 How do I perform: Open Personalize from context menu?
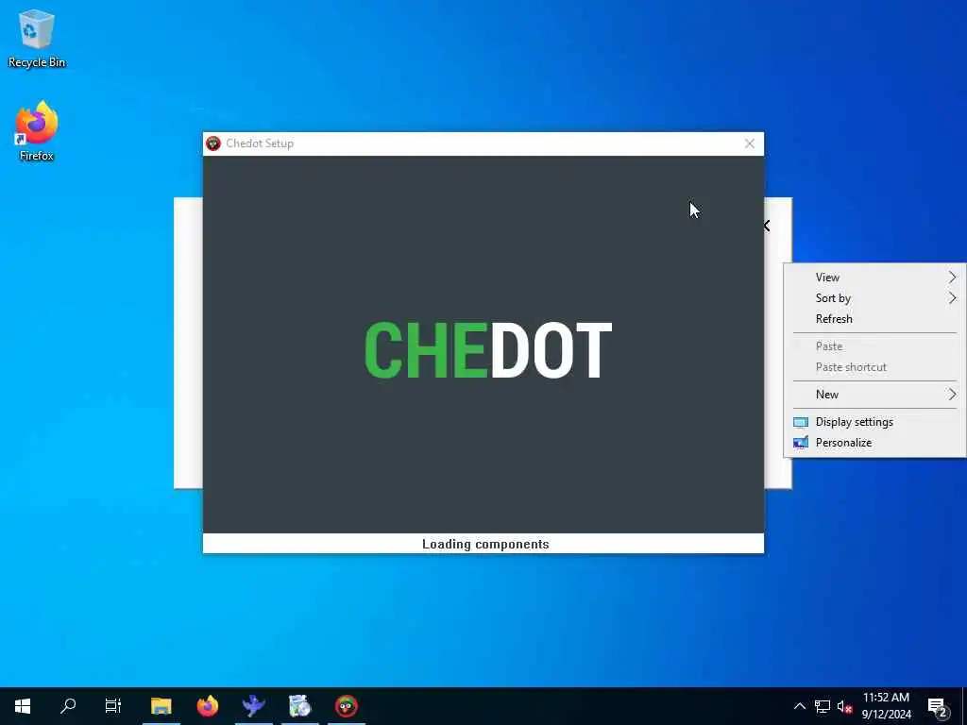874,443
